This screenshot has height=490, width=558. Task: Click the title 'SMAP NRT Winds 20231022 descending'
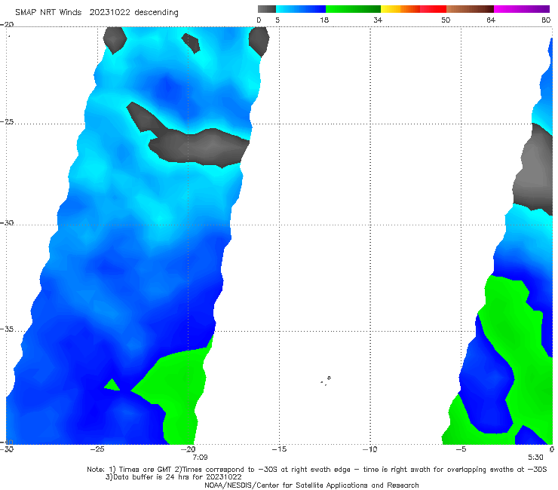[x=97, y=13]
